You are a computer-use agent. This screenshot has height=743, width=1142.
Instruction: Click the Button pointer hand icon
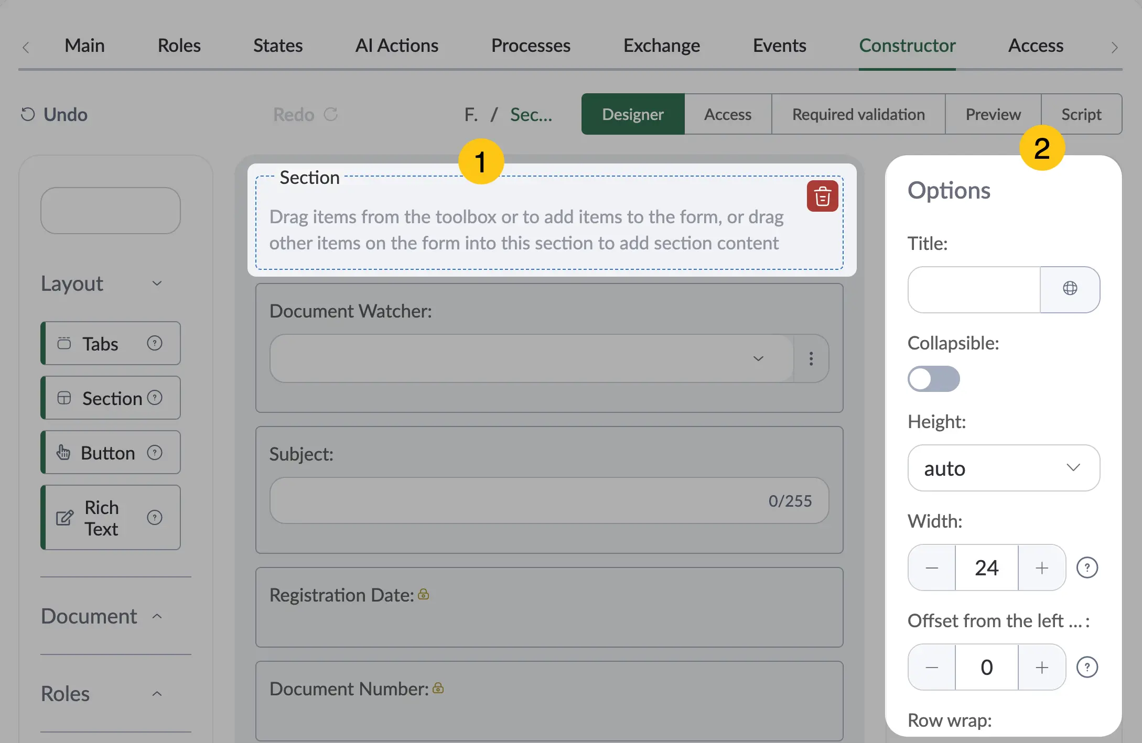pos(63,452)
